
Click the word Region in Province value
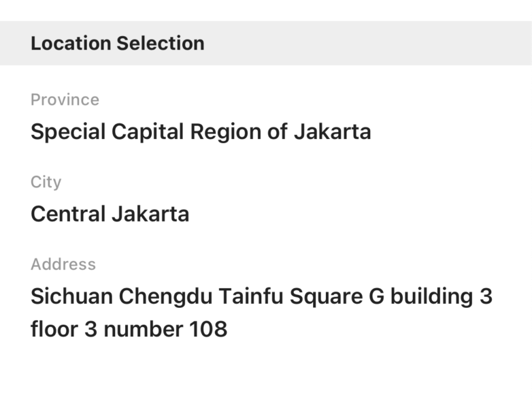(x=226, y=132)
